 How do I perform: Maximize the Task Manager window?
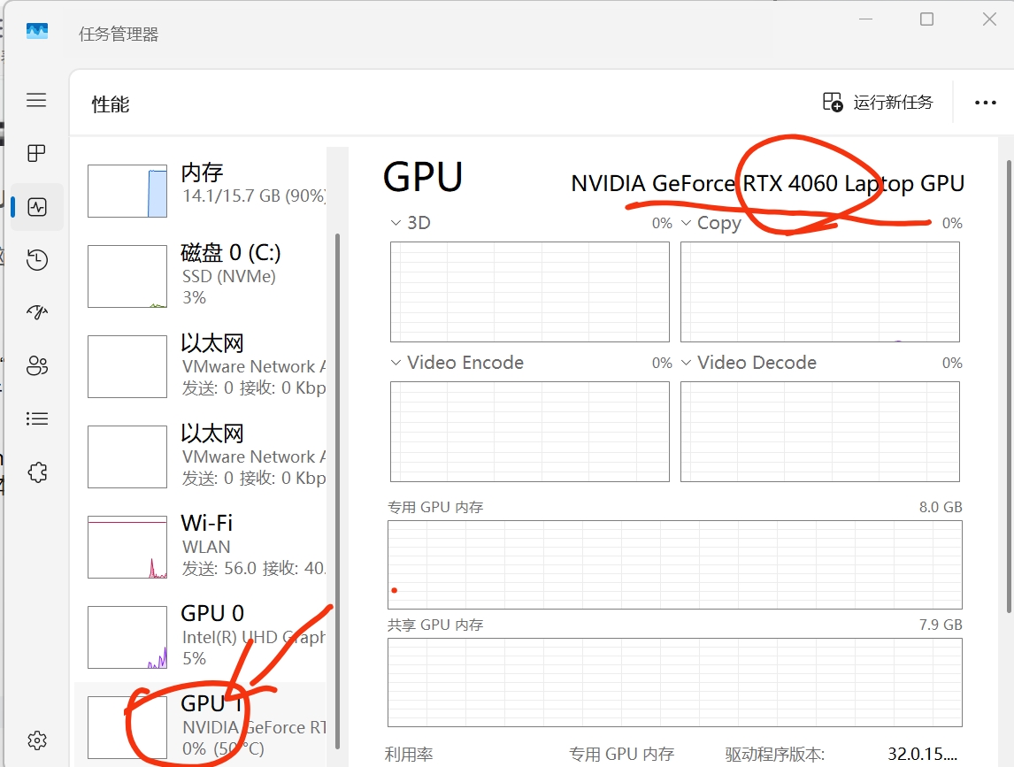coord(926,19)
